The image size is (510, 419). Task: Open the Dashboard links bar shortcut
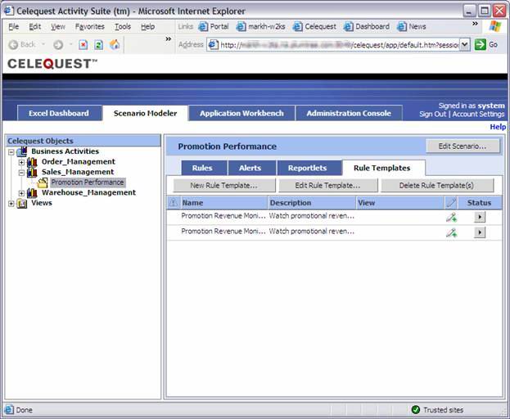click(x=367, y=27)
